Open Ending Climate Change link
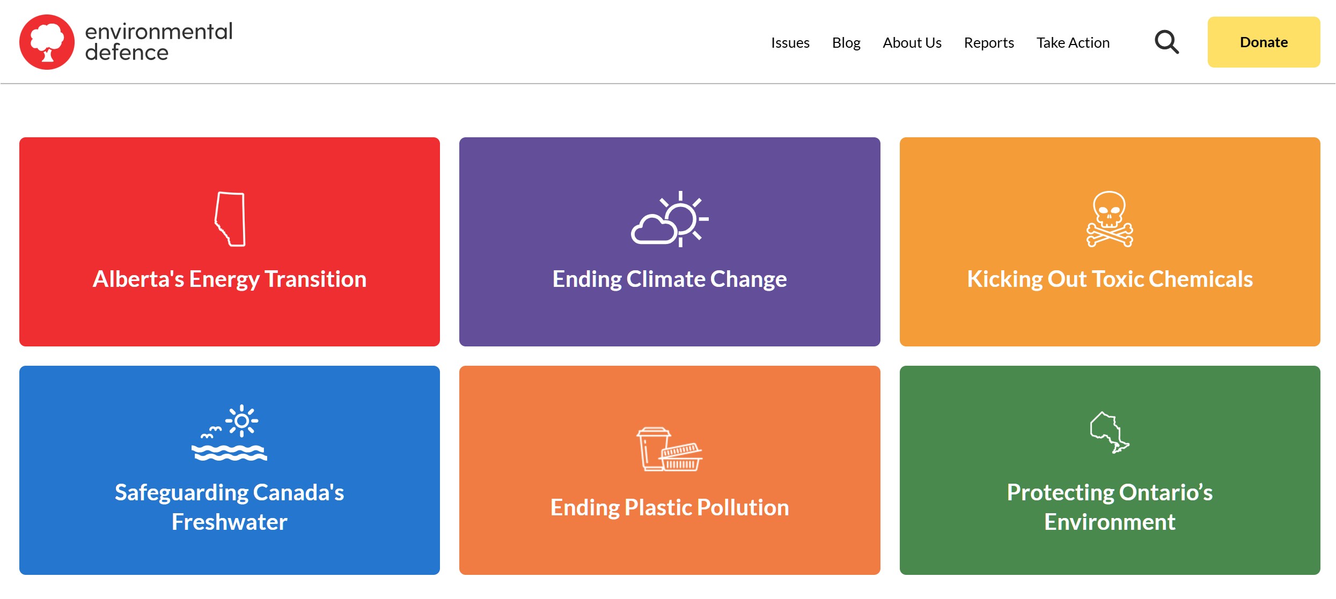Screen dimensions: 1336x599 670,279
